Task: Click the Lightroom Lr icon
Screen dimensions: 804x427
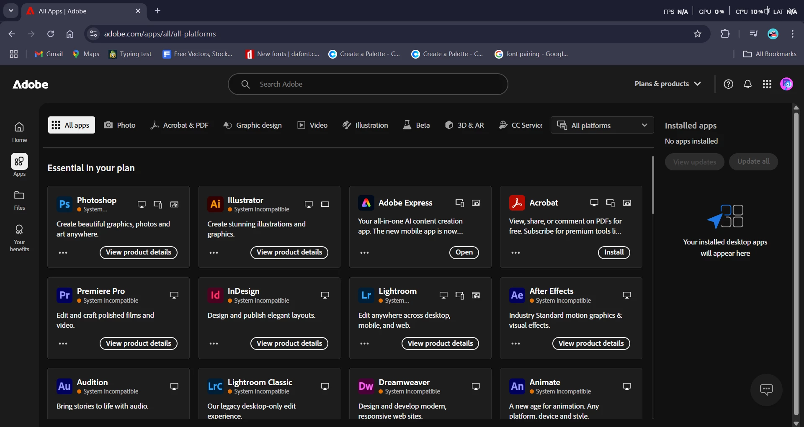Action: click(x=366, y=295)
